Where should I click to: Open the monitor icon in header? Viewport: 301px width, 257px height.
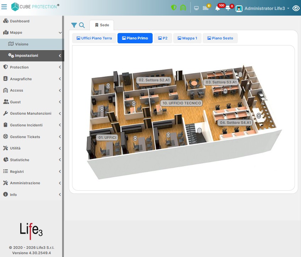coord(196,8)
